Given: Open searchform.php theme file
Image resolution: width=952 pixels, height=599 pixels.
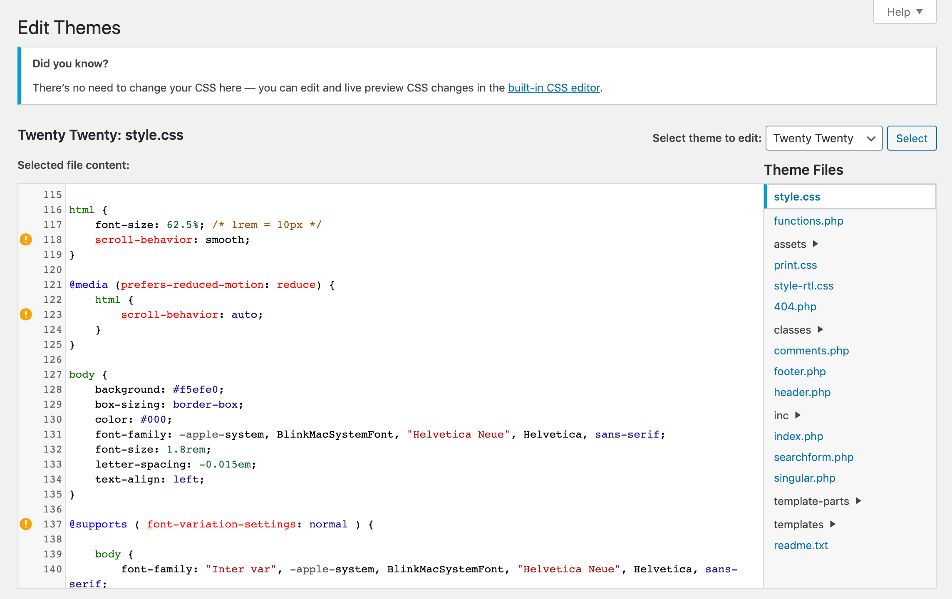Looking at the screenshot, I should (813, 457).
